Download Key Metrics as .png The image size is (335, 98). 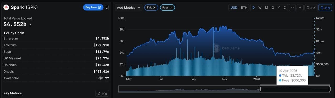pyautogui.click(x=102, y=93)
